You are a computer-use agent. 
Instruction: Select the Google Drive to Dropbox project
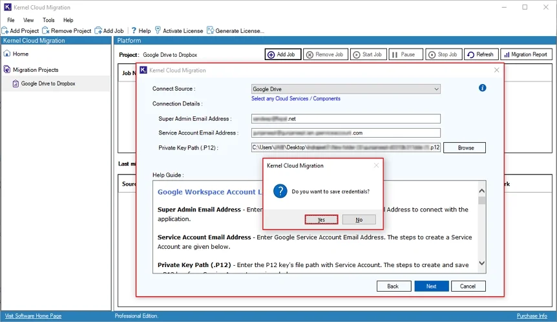point(56,83)
